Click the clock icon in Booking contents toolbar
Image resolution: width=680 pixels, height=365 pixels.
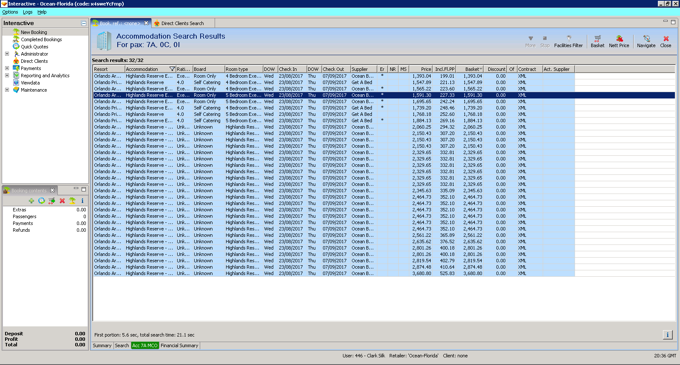tap(42, 201)
